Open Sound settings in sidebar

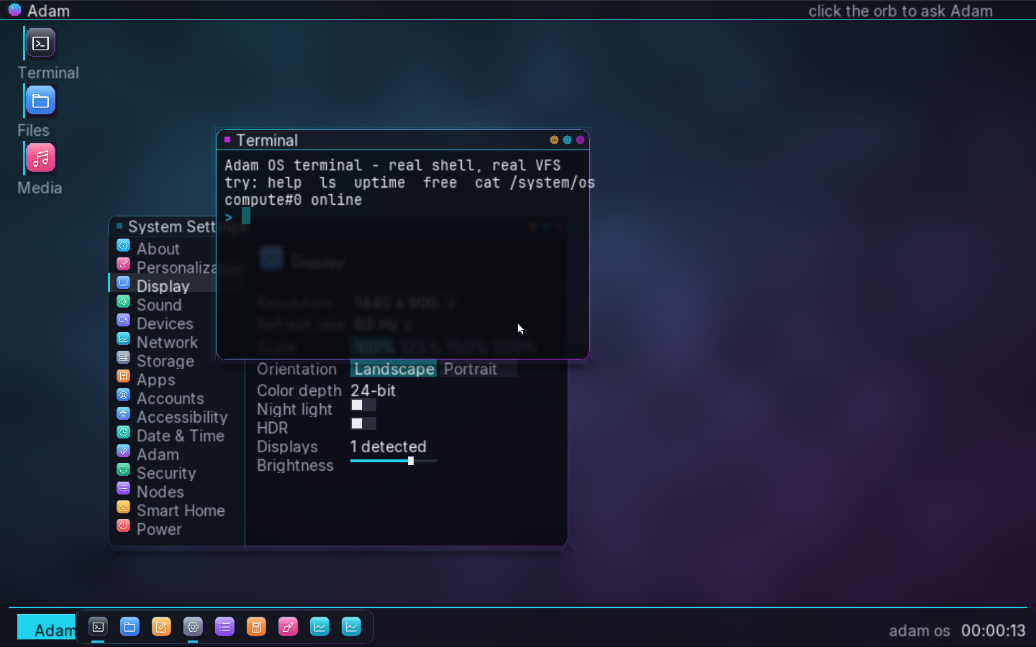point(176,305)
